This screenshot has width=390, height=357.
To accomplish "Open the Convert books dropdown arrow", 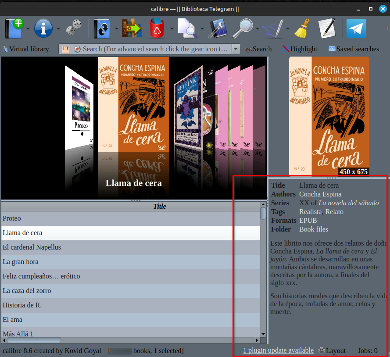I will coord(116,29).
